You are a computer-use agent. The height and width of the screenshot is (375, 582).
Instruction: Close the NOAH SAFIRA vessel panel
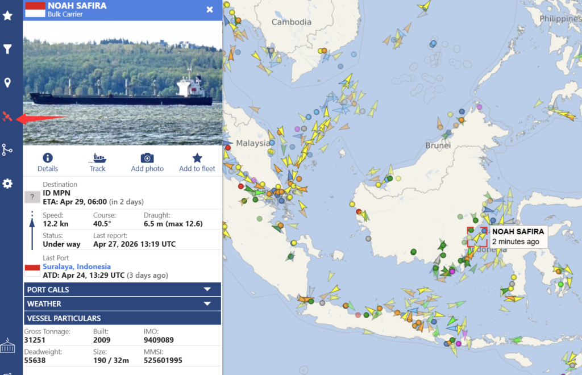coord(210,10)
